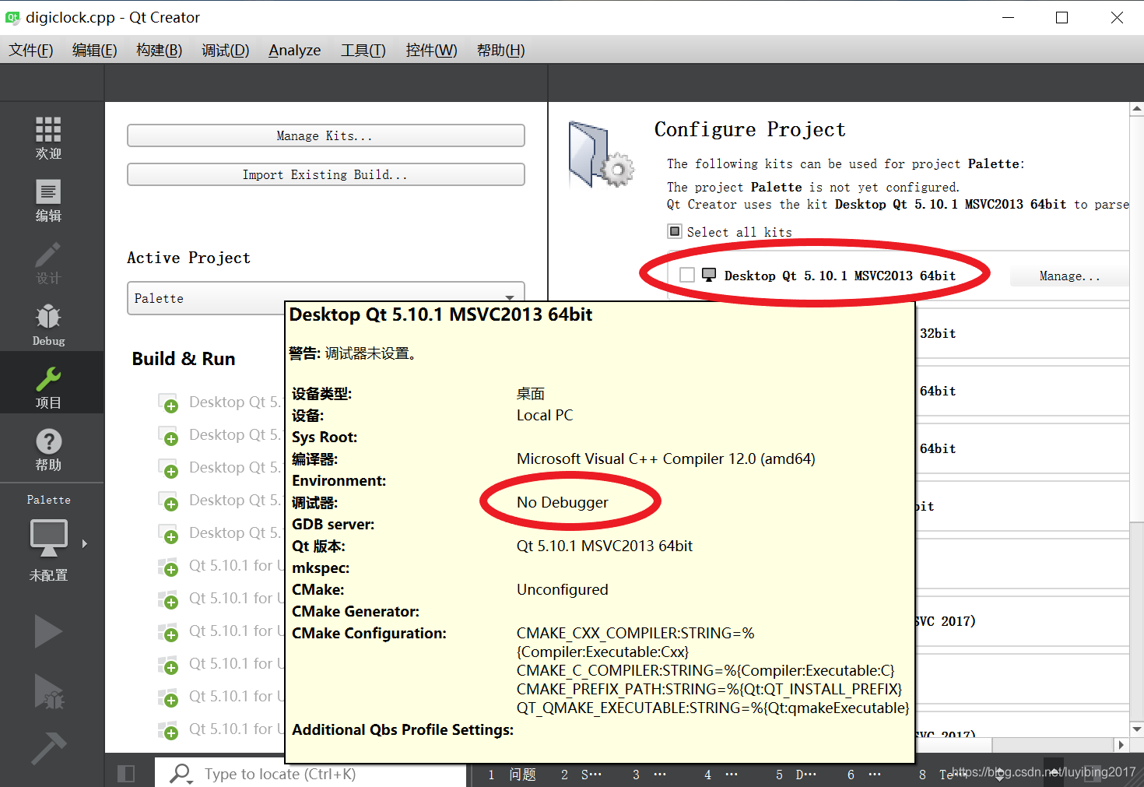The width and height of the screenshot is (1144, 787).
Task: Click the Build & Run heading
Action: [184, 359]
